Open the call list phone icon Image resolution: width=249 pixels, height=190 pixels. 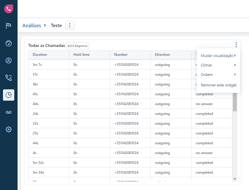coord(9,78)
